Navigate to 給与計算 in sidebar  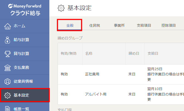[x=21, y=40]
